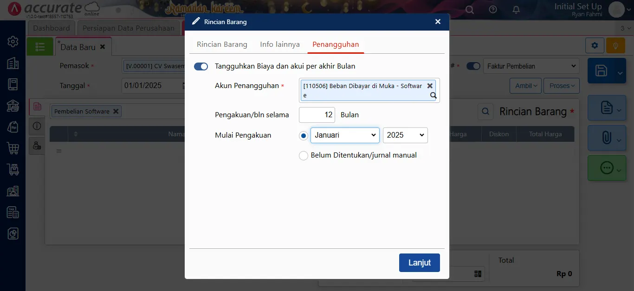Screen dimensions: 634x291
Task: Click the Pengakuan/bln selama months input field
Action: click(x=317, y=114)
